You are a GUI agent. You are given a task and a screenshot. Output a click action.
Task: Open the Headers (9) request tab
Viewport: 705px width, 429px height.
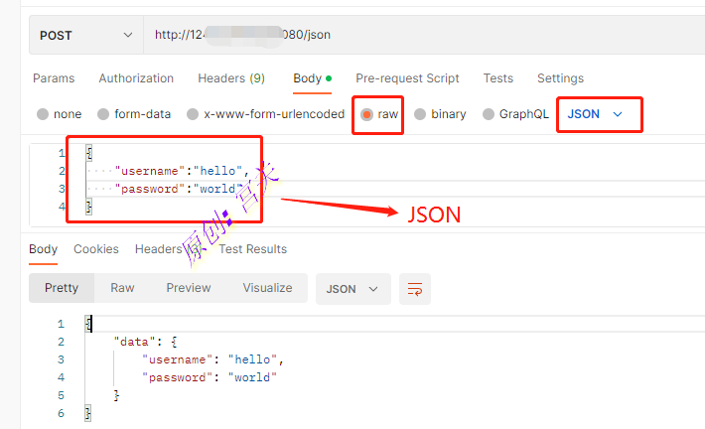(230, 78)
